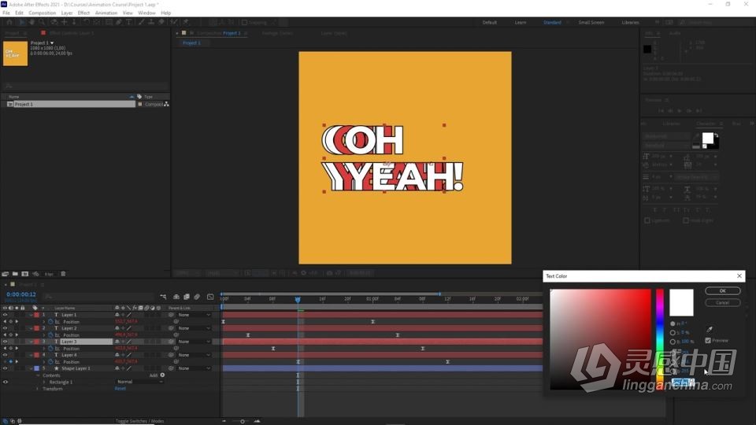Toggle the Preview checkbox in Text Color

pos(708,340)
